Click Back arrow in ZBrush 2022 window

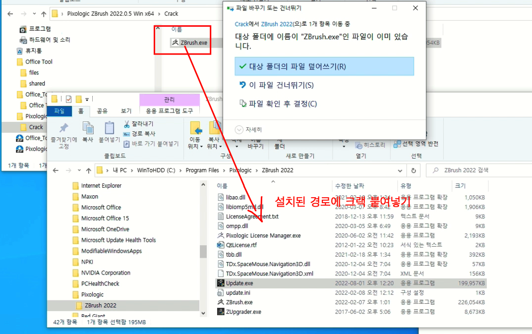click(56, 170)
